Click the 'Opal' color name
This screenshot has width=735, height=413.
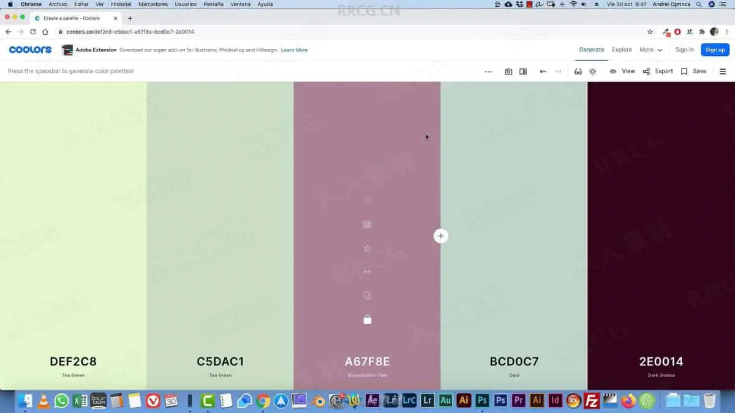(514, 375)
